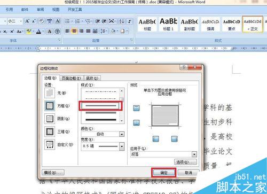Click the 确定 button
Screen dimensions: 267x194
click(164, 173)
